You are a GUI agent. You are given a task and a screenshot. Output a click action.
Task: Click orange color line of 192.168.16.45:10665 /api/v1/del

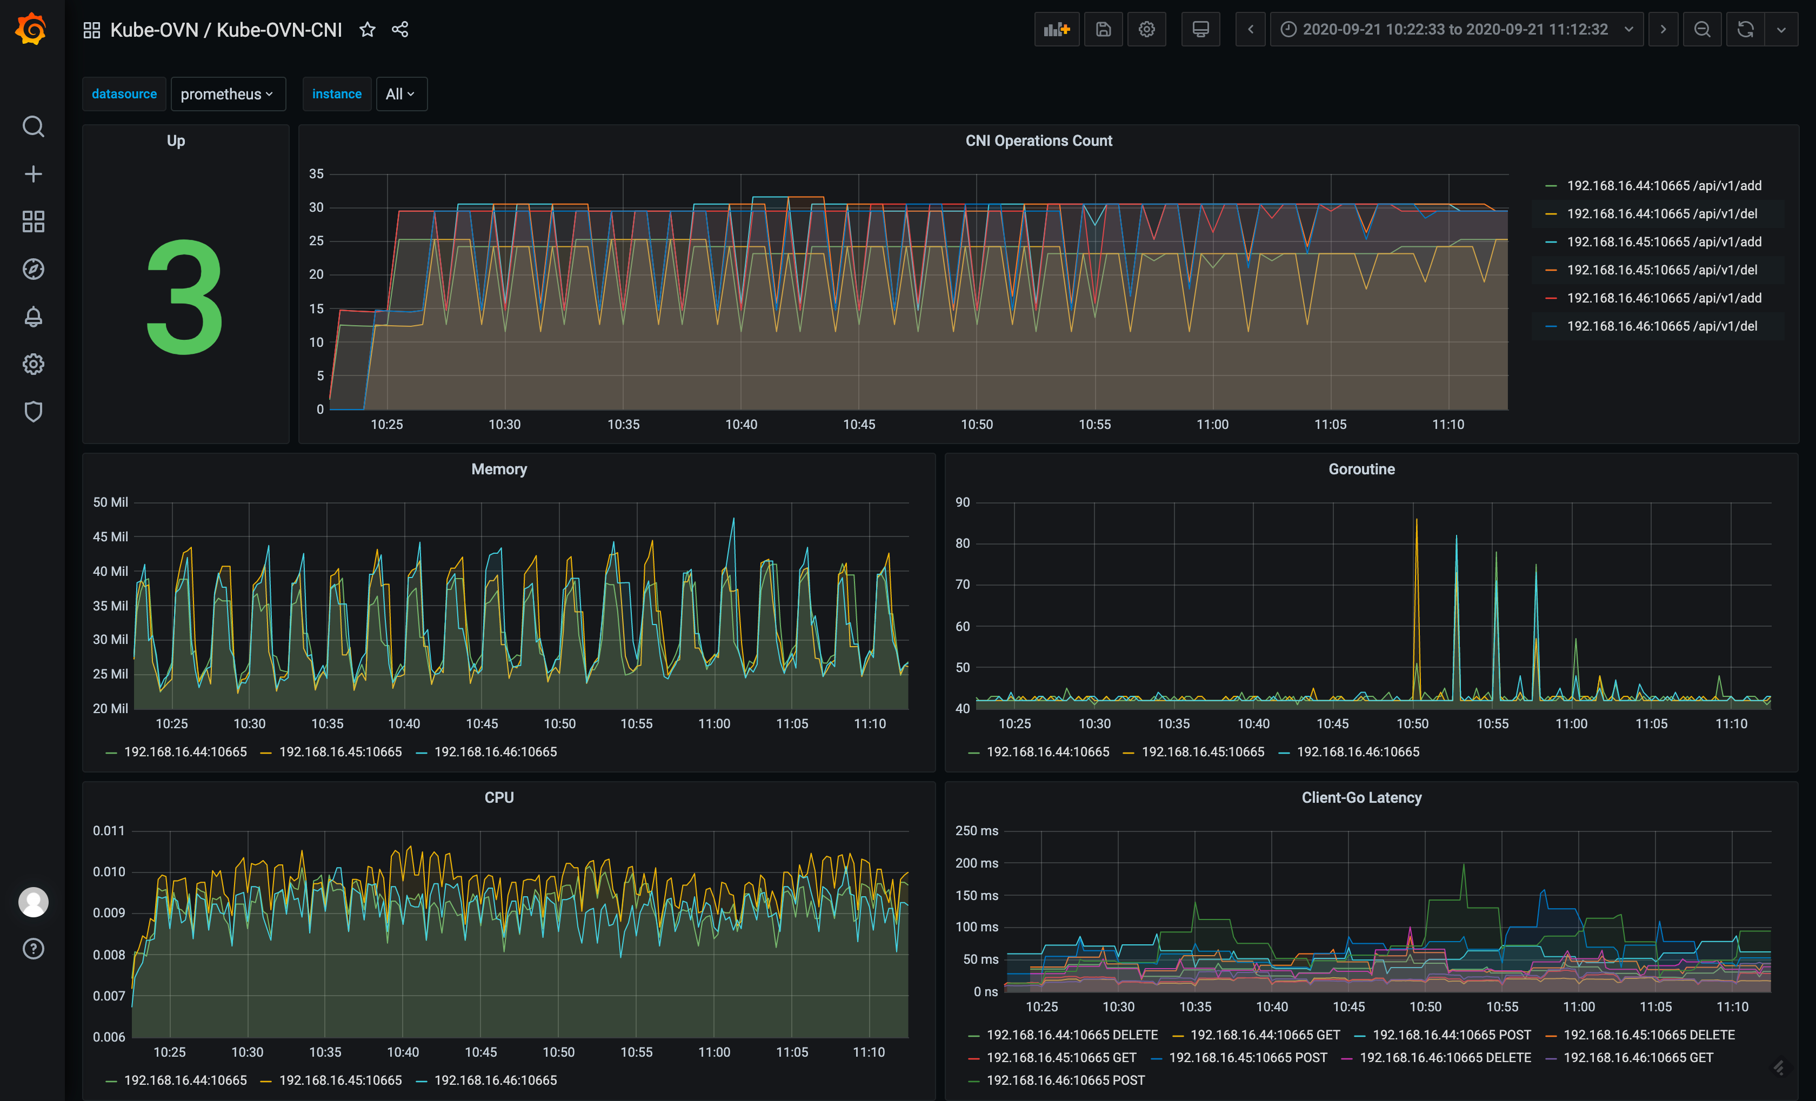coord(1551,270)
